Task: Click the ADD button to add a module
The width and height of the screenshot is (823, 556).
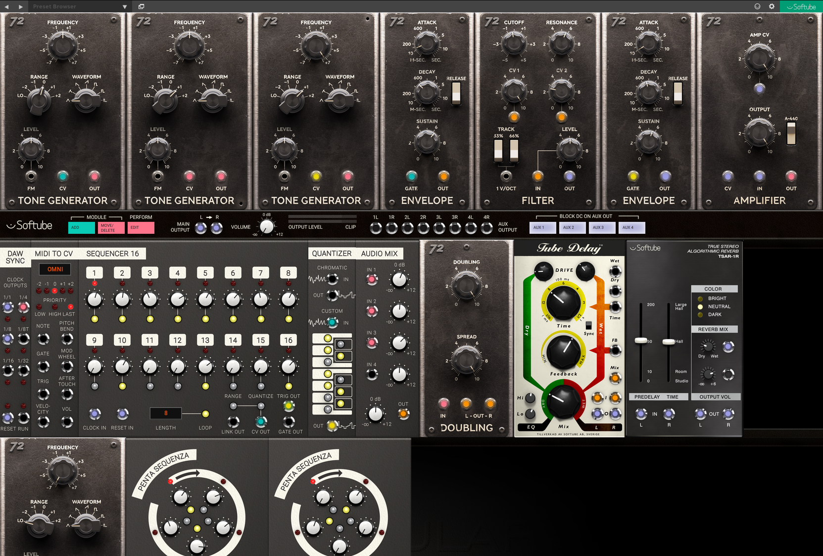Action: (x=81, y=227)
